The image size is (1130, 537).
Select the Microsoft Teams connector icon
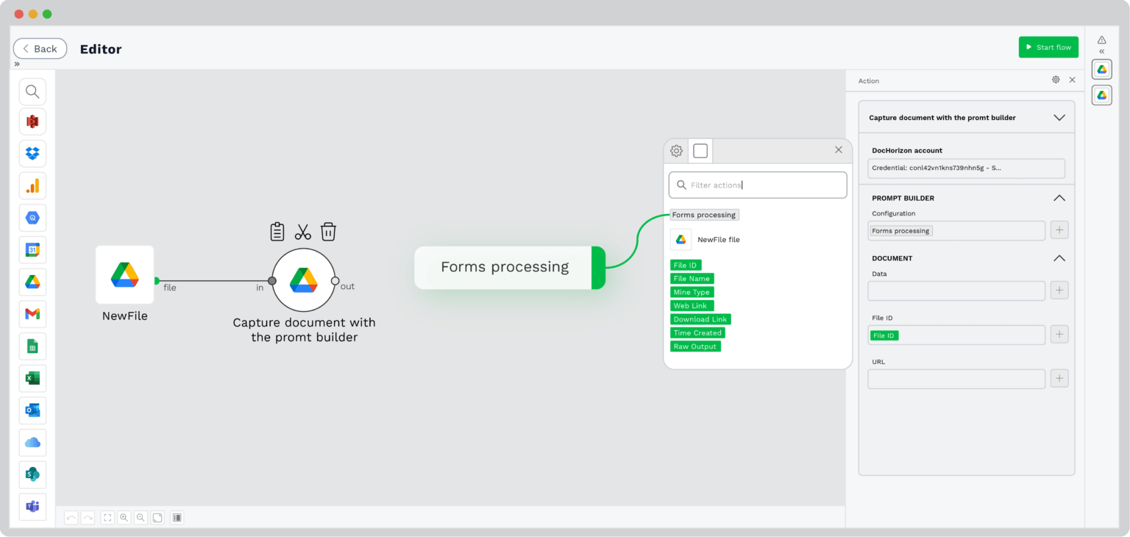32,506
